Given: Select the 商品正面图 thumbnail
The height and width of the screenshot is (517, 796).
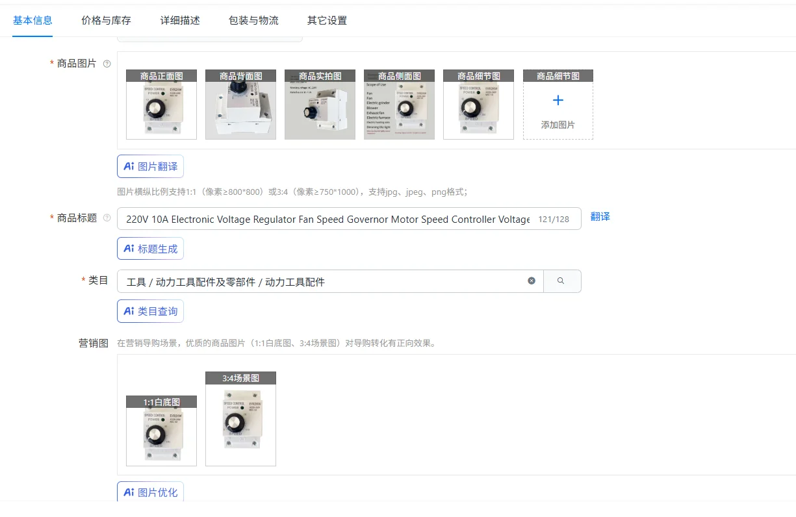Looking at the screenshot, I should click(x=161, y=105).
